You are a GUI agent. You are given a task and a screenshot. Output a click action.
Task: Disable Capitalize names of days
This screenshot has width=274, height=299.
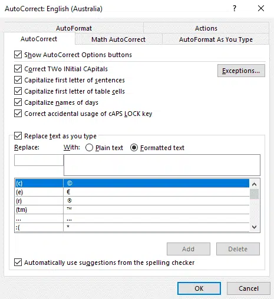tap(18, 102)
